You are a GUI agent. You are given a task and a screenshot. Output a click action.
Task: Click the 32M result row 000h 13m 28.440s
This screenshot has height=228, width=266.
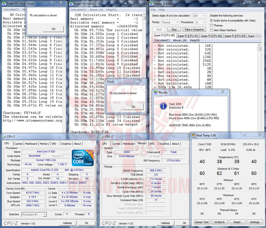pyautogui.click(x=183, y=87)
